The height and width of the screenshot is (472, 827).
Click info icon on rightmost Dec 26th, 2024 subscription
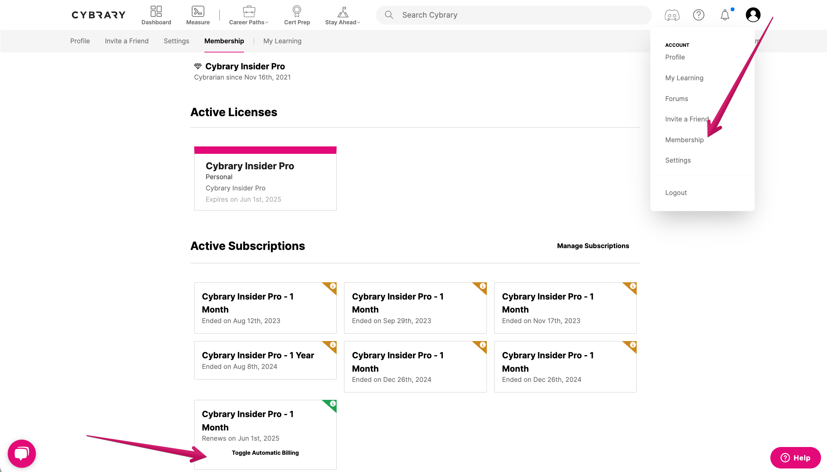pos(632,345)
